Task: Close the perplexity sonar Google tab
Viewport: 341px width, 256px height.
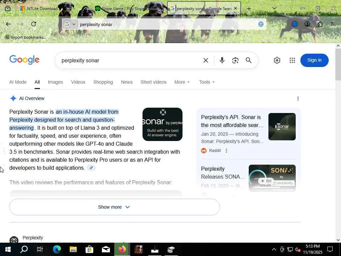Action: tap(235, 8)
